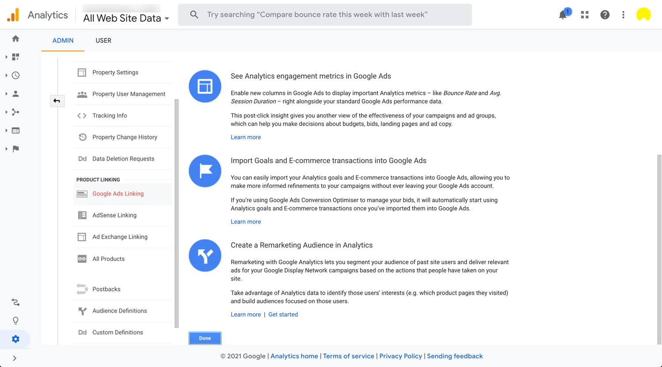This screenshot has height=367, width=662.
Task: Switch to the ADMIN tab
Action: pyautogui.click(x=63, y=41)
